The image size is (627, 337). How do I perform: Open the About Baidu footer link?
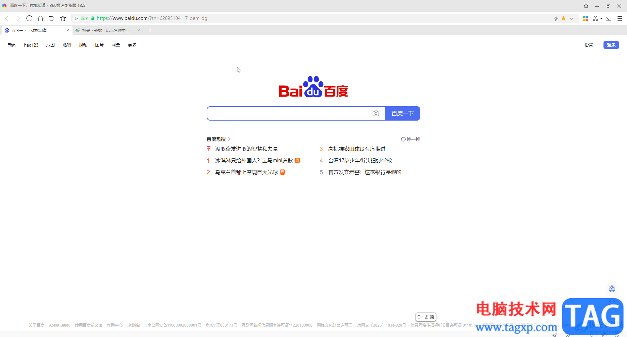[x=60, y=325]
